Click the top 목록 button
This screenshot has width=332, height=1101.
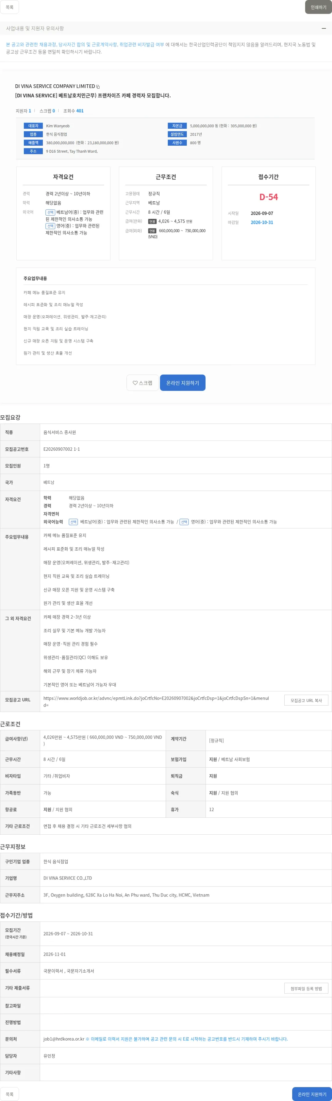(x=10, y=7)
